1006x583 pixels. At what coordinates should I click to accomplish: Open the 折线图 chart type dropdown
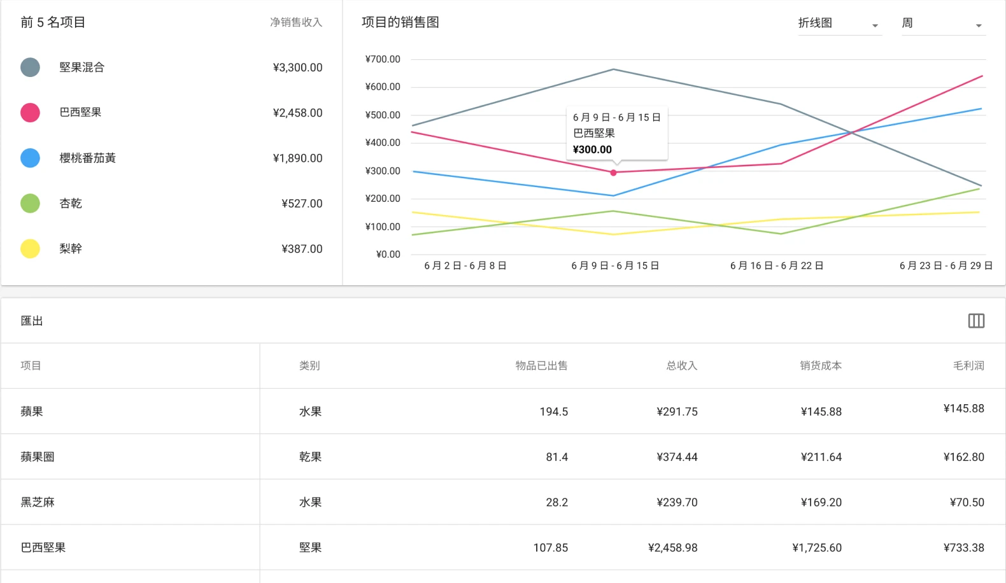(x=839, y=24)
